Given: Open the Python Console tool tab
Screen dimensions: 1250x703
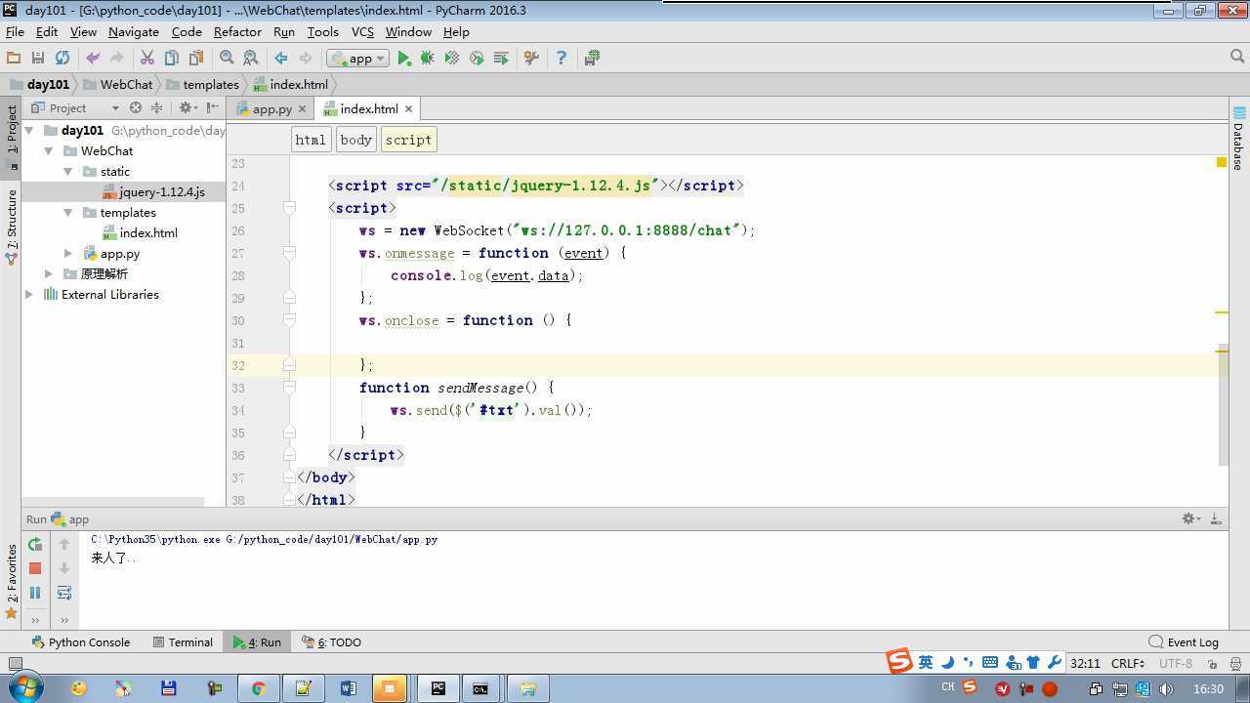Looking at the screenshot, I should coord(80,641).
